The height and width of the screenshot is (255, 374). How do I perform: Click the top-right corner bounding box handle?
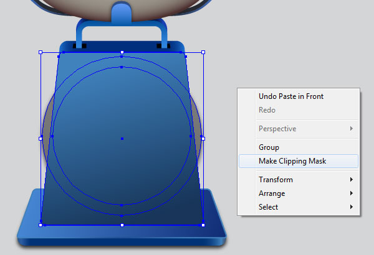(203, 52)
